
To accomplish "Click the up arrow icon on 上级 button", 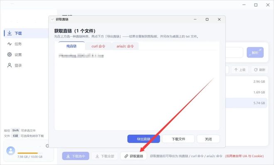I will pyautogui.click(x=236, y=70).
